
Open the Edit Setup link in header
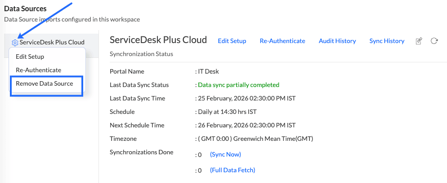(232, 41)
